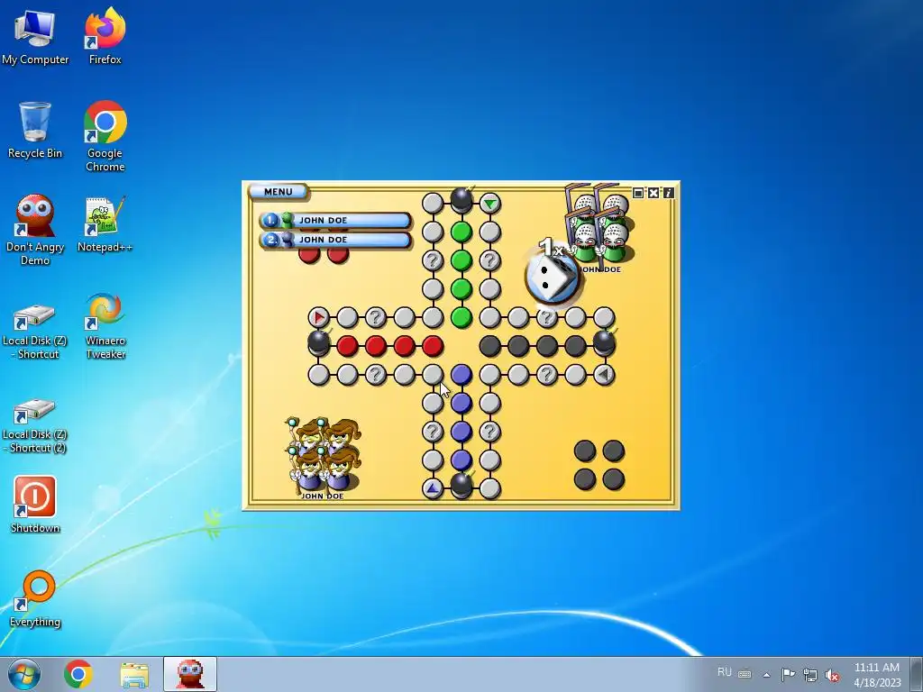
Task: Open Recycle Bin on desktop
Action: [35, 130]
